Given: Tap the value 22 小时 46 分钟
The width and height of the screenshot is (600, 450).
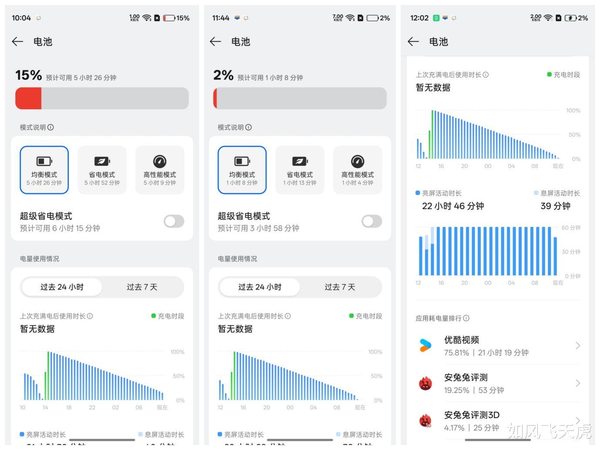Looking at the screenshot, I should (453, 206).
